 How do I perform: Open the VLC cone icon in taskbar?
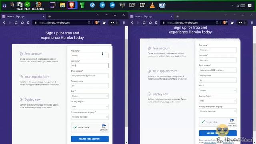(152, 5)
